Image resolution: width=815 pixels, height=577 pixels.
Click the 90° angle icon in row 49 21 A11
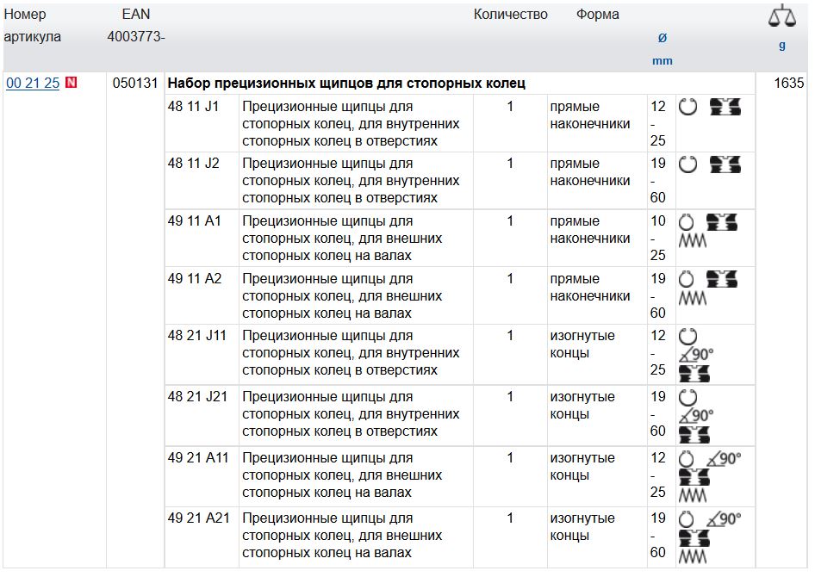(723, 459)
